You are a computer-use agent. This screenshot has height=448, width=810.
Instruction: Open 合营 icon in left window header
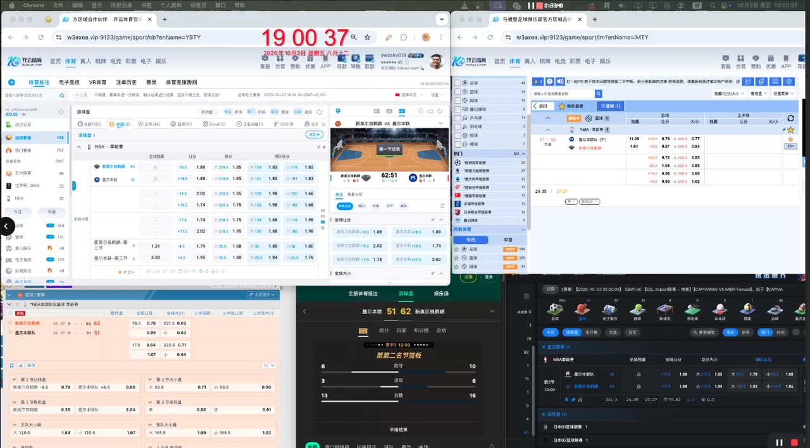(x=280, y=61)
